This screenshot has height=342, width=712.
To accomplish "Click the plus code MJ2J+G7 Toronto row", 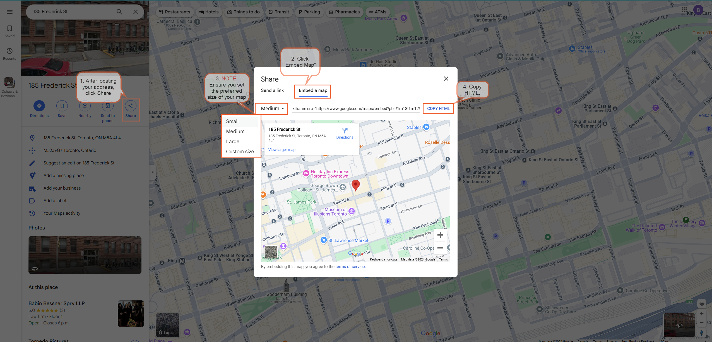I will coord(85,150).
